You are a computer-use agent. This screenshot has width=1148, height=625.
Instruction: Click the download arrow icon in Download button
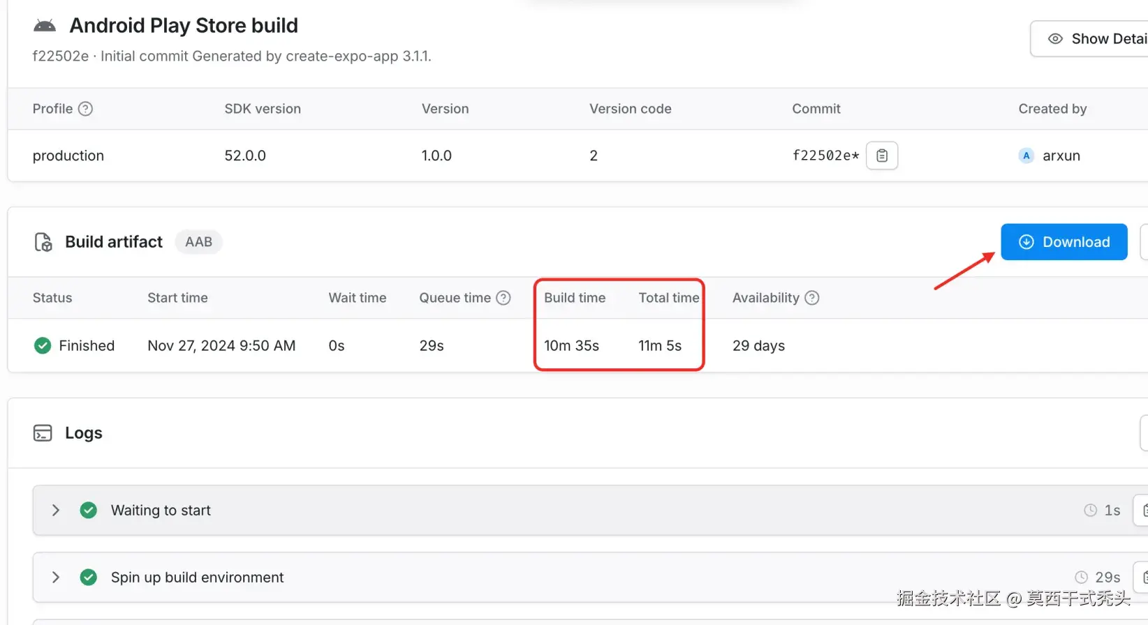pos(1026,242)
